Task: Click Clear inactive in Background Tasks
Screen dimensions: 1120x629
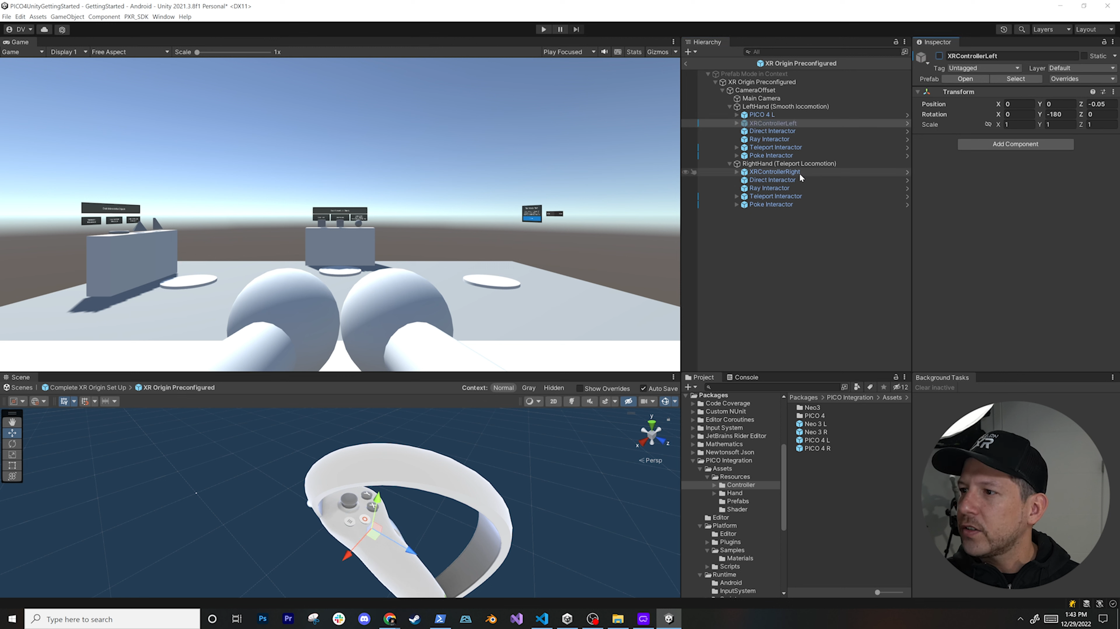Action: (x=935, y=388)
